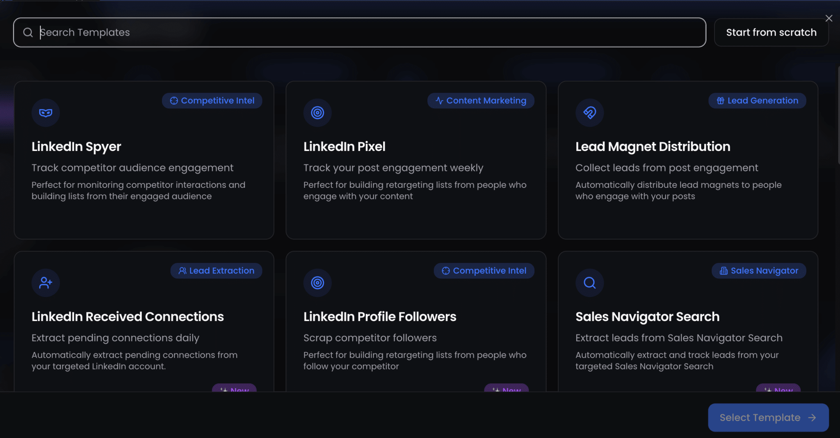This screenshot has width=840, height=438.
Task: Click the add-user icon on Received Connections card
Action: (x=46, y=283)
